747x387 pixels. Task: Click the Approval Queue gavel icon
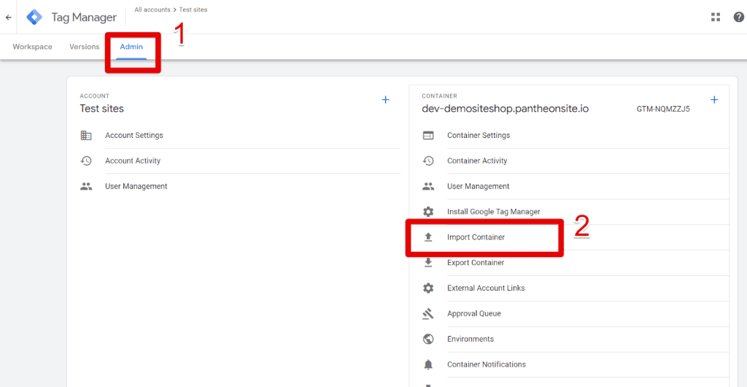[x=428, y=314]
